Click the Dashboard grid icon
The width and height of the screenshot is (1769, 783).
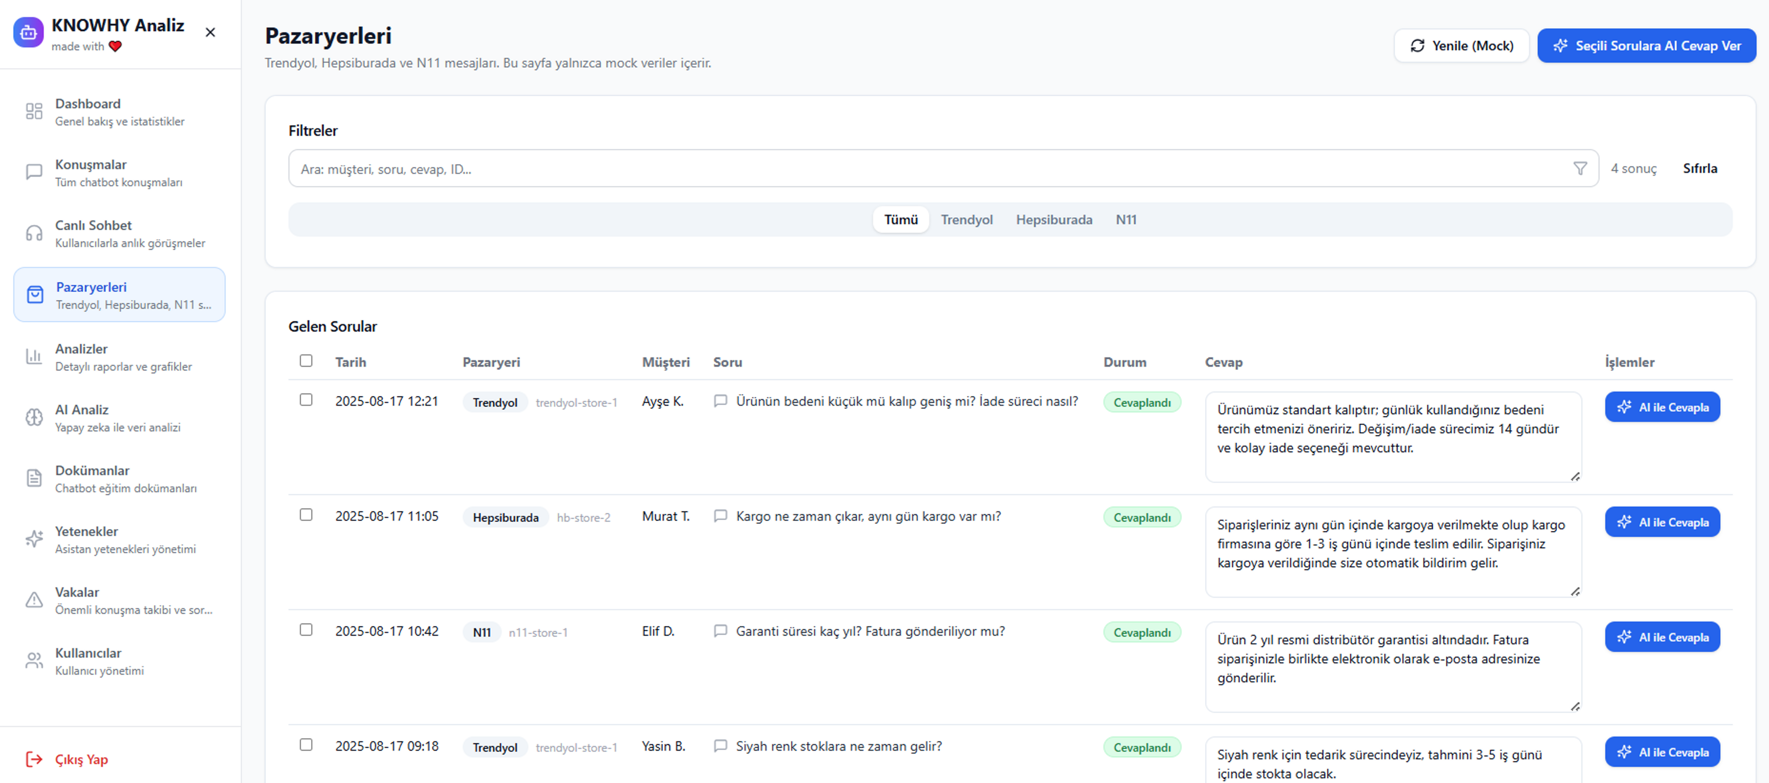coord(35,111)
